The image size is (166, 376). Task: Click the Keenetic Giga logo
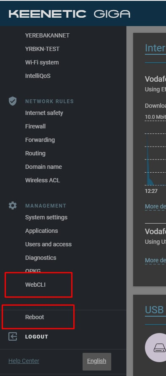click(x=70, y=14)
